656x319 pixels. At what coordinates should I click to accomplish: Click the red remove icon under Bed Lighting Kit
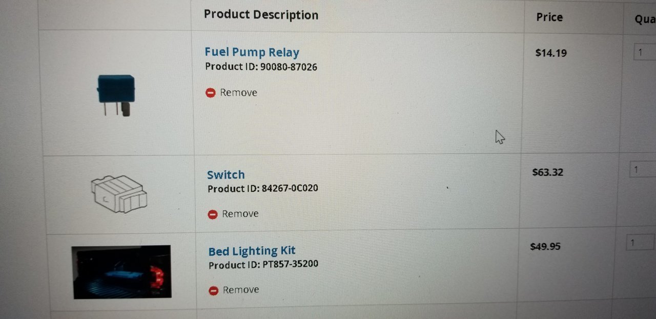[214, 291]
